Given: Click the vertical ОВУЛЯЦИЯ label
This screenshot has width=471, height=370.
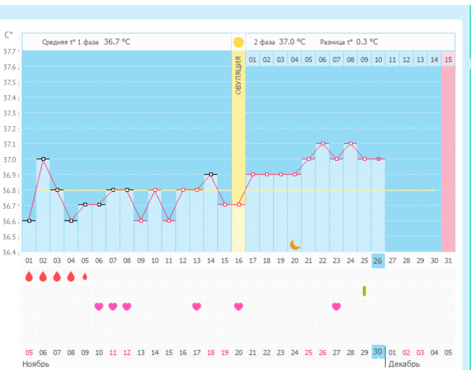Looking at the screenshot, I should (239, 75).
